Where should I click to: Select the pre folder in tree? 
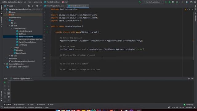coord(14,23)
